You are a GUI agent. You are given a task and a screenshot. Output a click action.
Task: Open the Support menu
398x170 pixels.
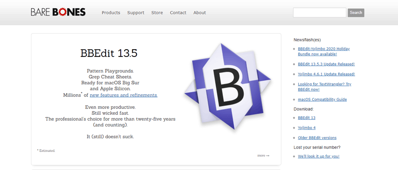(136, 13)
